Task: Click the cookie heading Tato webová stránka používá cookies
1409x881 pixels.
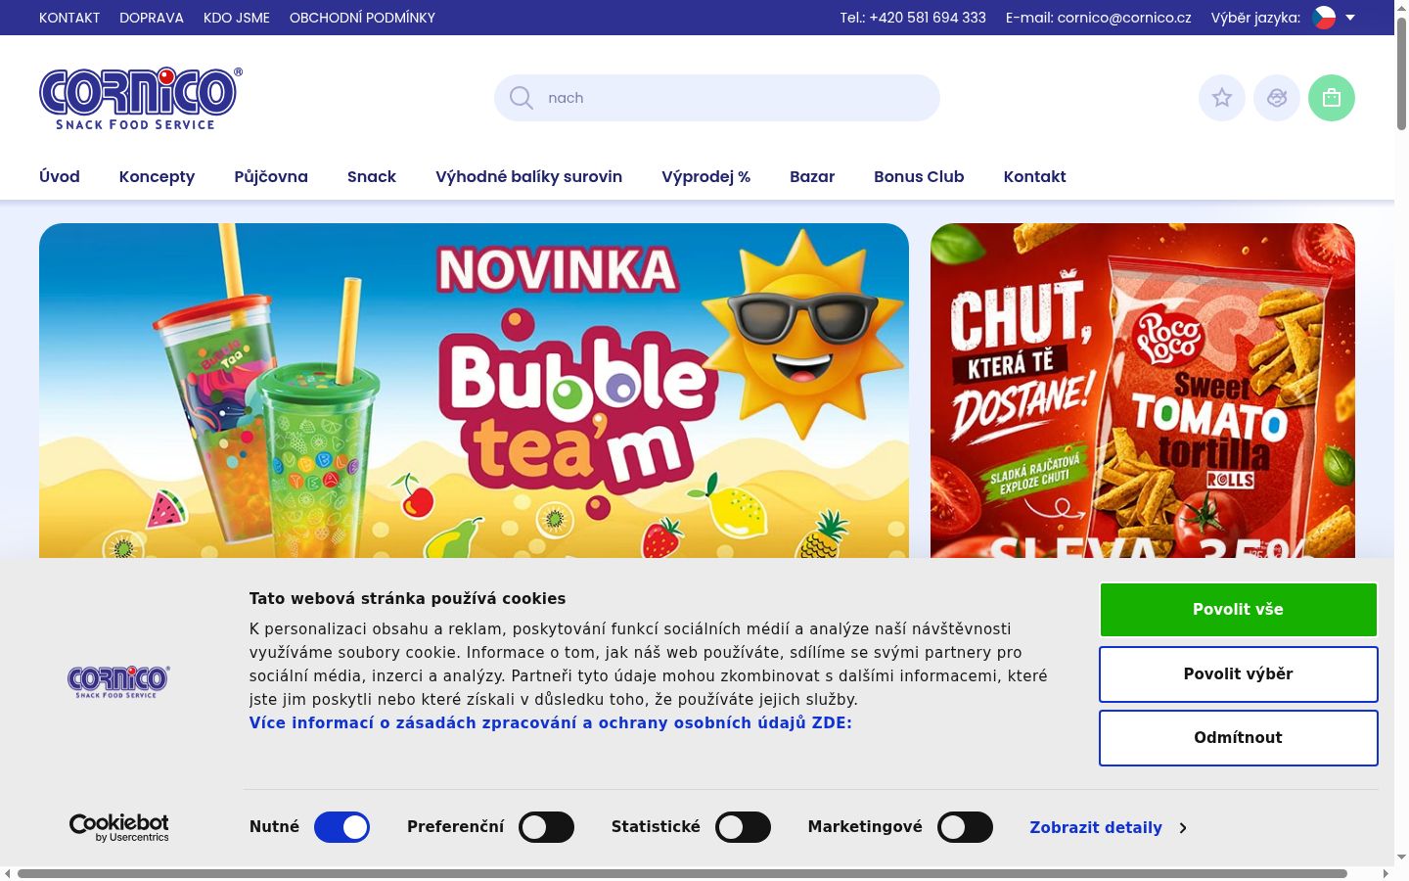Action: 407,598
